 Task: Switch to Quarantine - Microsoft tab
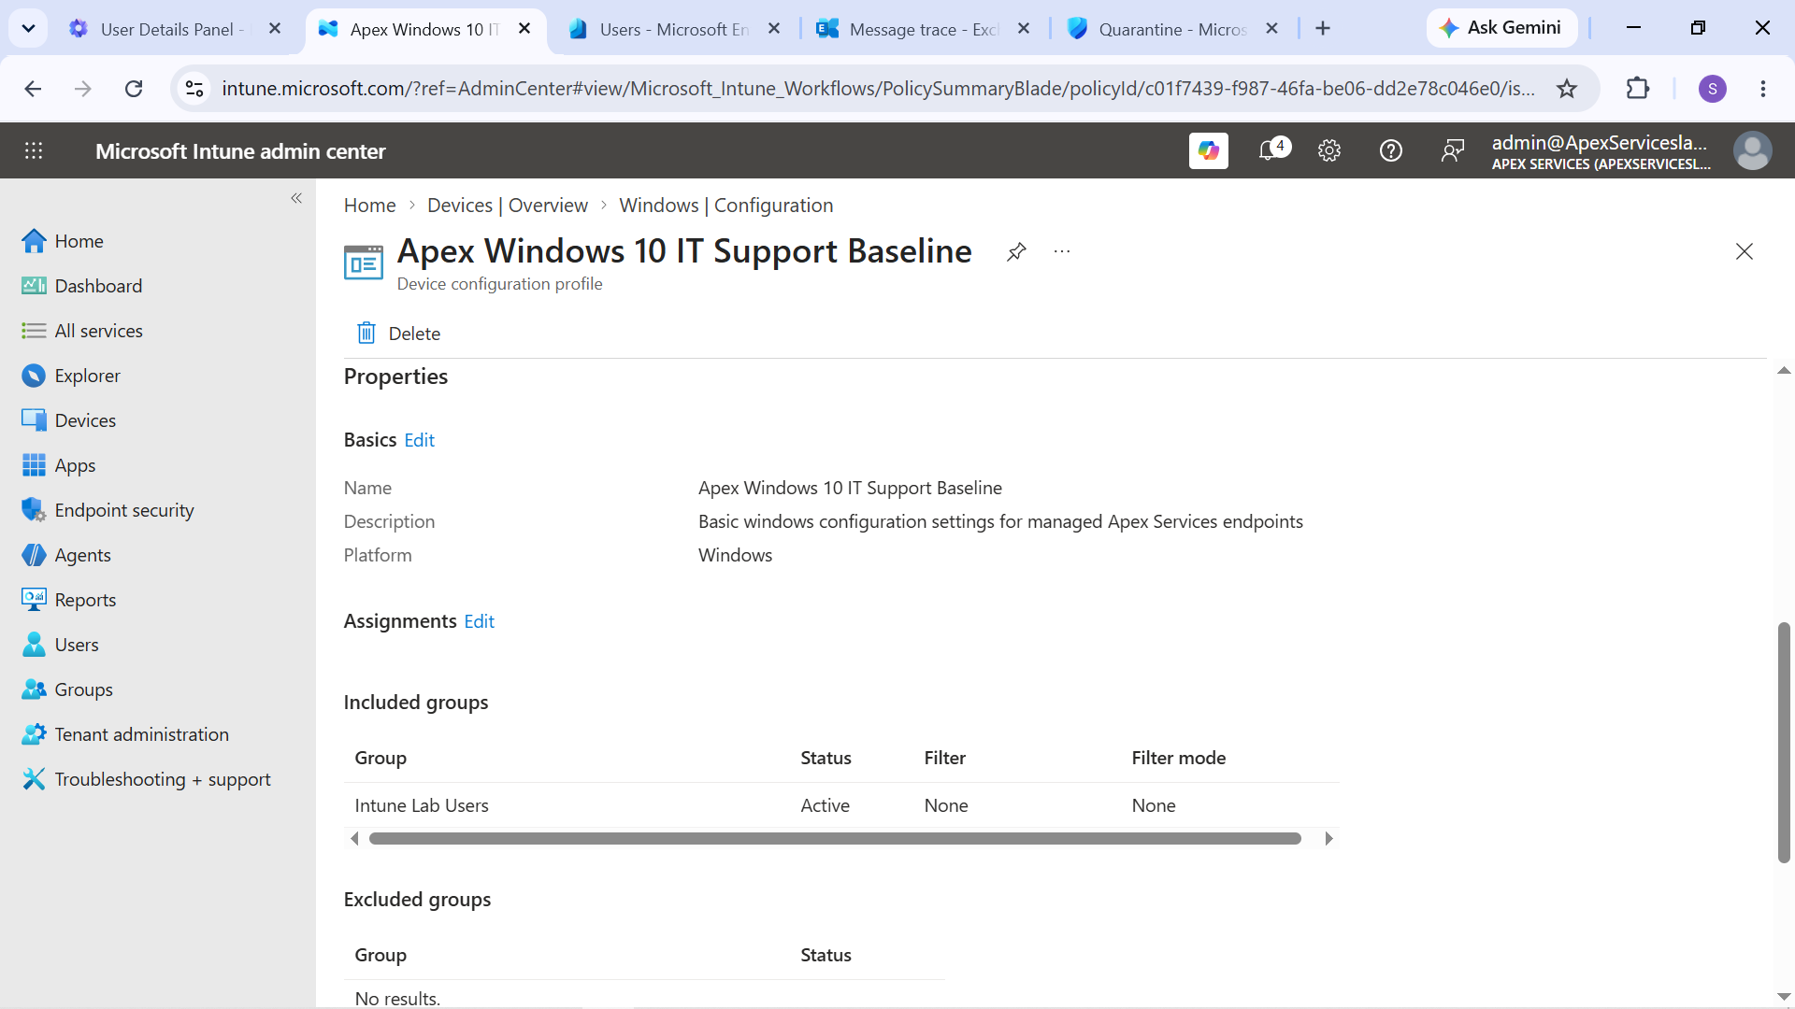tap(1170, 29)
